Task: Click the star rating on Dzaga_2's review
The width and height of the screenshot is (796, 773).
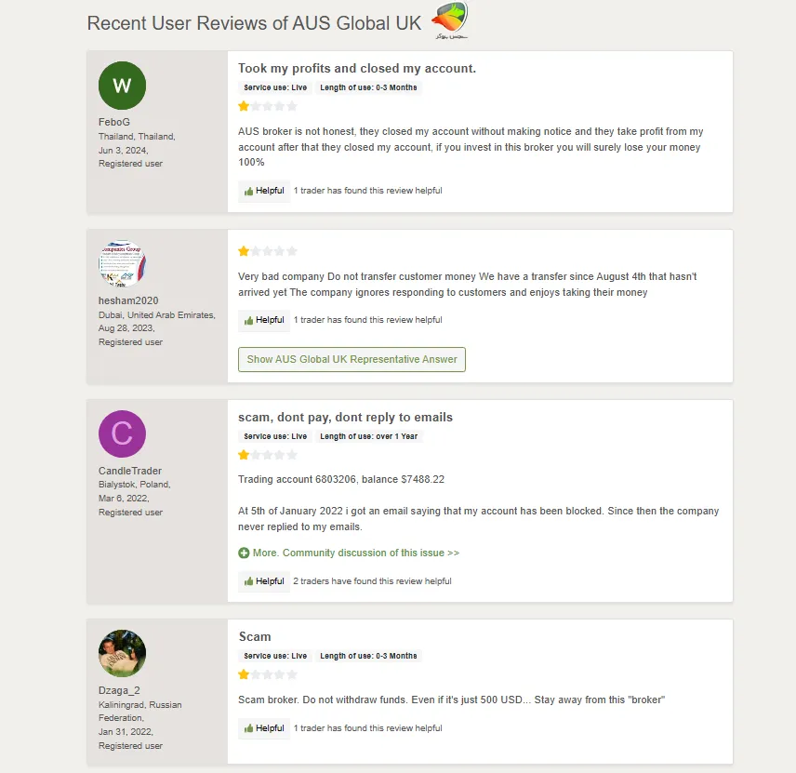Action: click(268, 674)
